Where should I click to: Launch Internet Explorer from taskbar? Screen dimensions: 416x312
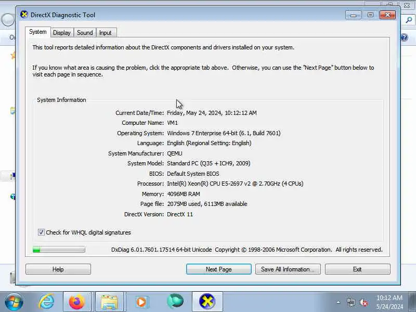(x=47, y=302)
